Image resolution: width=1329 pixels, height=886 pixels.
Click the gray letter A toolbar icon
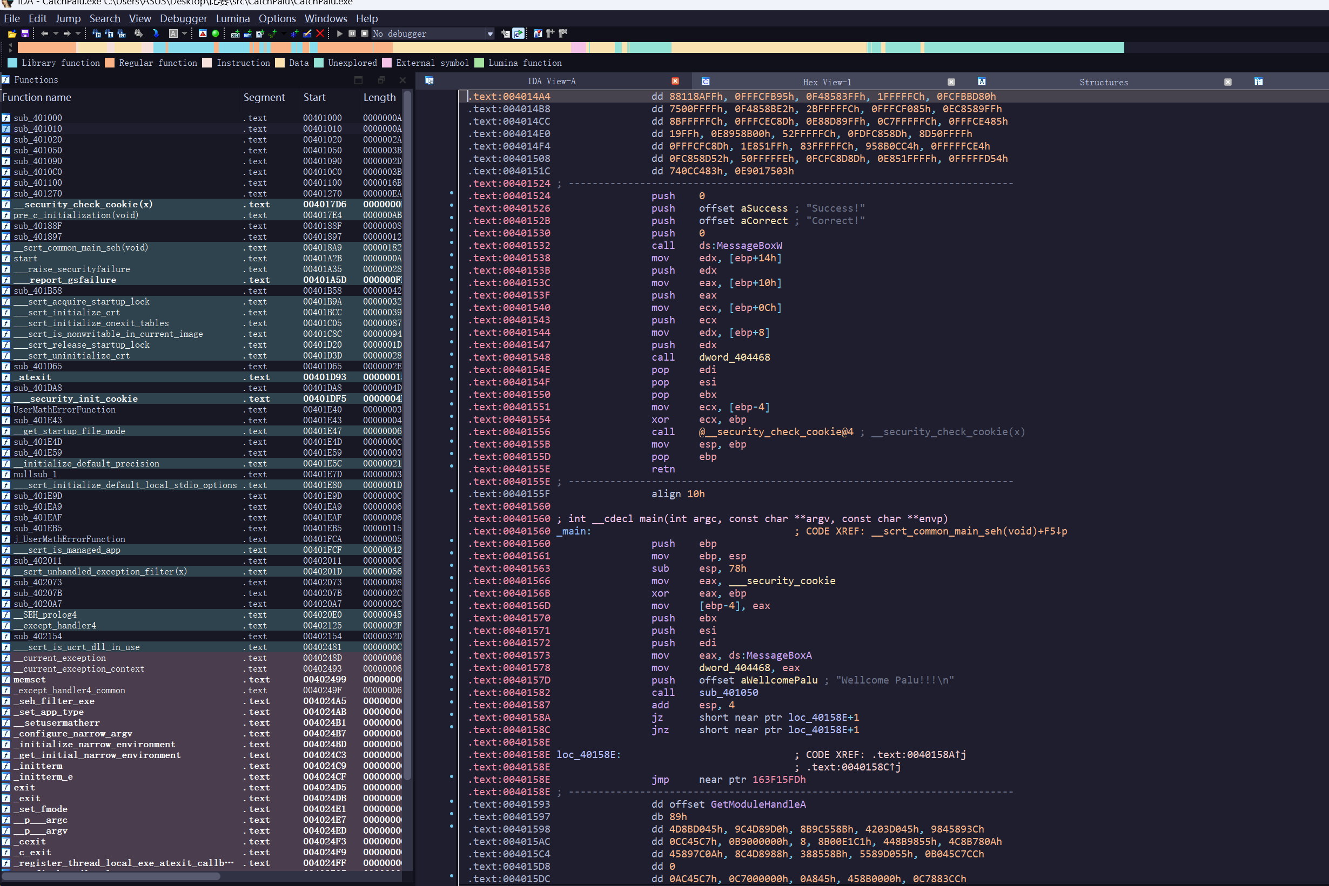(173, 34)
